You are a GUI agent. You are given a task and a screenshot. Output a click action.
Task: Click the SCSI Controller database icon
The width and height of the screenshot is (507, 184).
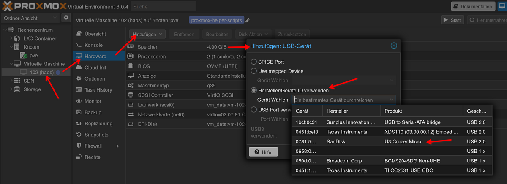pos(131,95)
